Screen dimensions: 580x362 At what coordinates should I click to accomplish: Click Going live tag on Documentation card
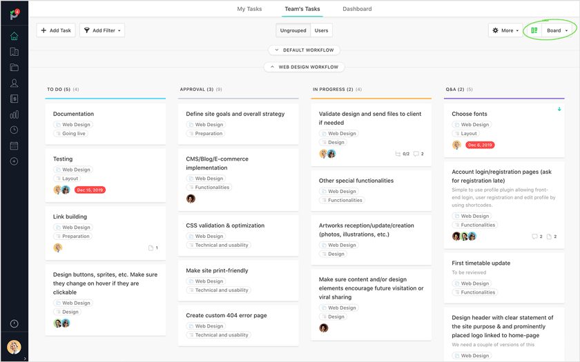70,133
